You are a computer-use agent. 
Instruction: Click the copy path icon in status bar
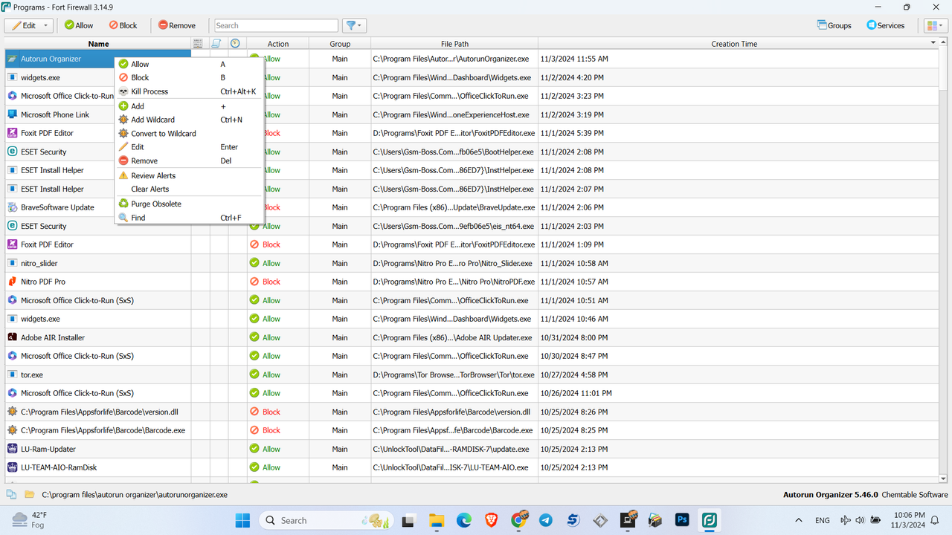11,494
